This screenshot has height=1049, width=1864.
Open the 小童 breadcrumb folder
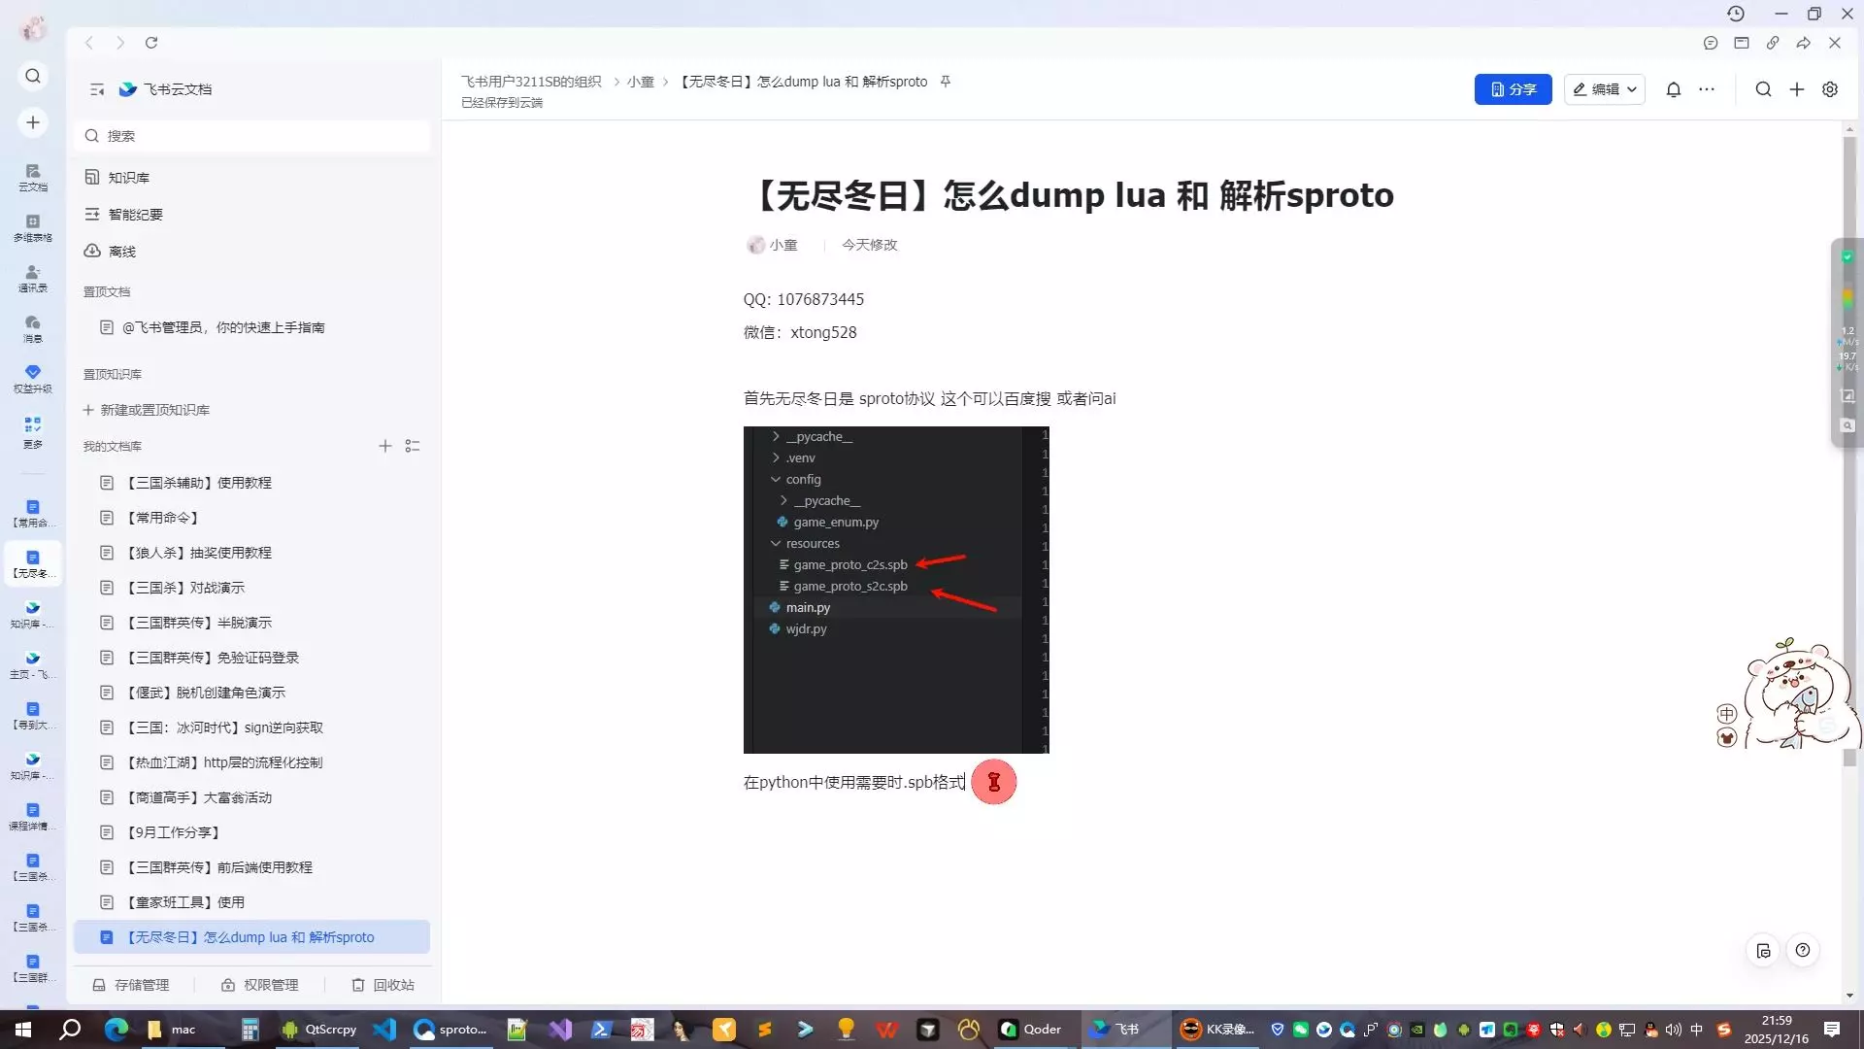(641, 82)
